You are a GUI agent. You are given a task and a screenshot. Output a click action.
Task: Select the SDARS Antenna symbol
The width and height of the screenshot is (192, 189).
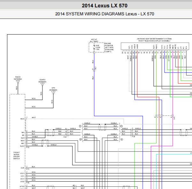click(x=42, y=84)
